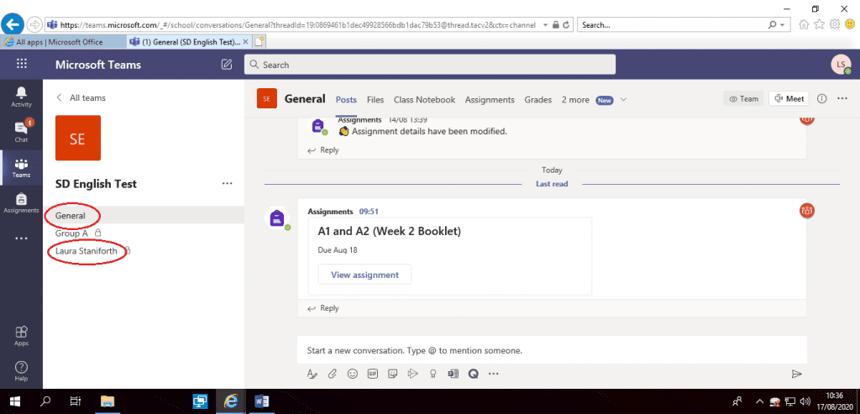Start a meeting with Meet button
860x414 pixels.
tap(789, 99)
